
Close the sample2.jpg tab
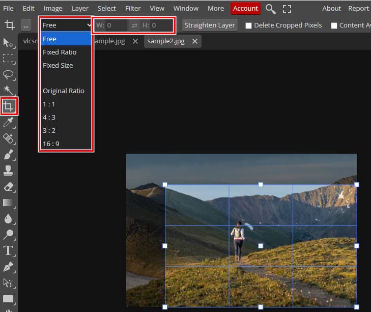point(195,41)
